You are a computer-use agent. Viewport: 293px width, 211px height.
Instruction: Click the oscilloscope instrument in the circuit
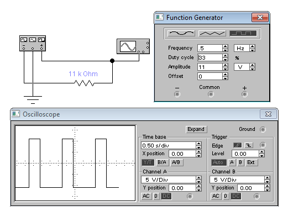(133, 46)
